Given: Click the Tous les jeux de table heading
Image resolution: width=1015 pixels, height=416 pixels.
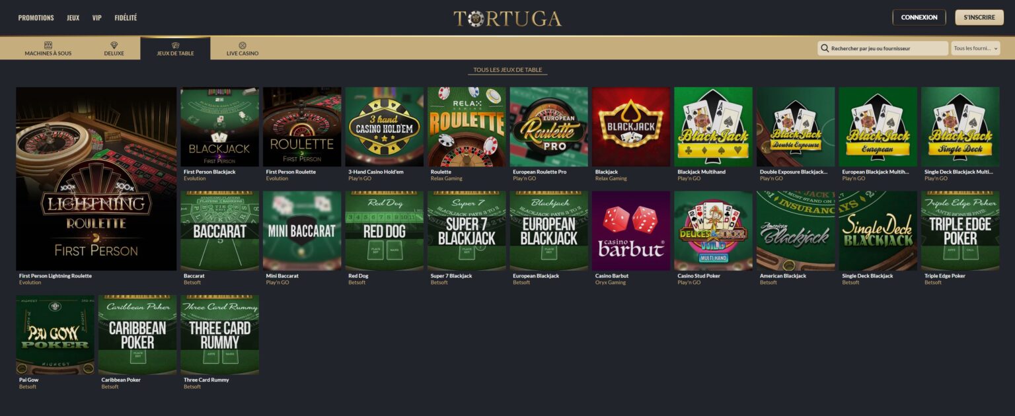Looking at the screenshot, I should click(507, 70).
